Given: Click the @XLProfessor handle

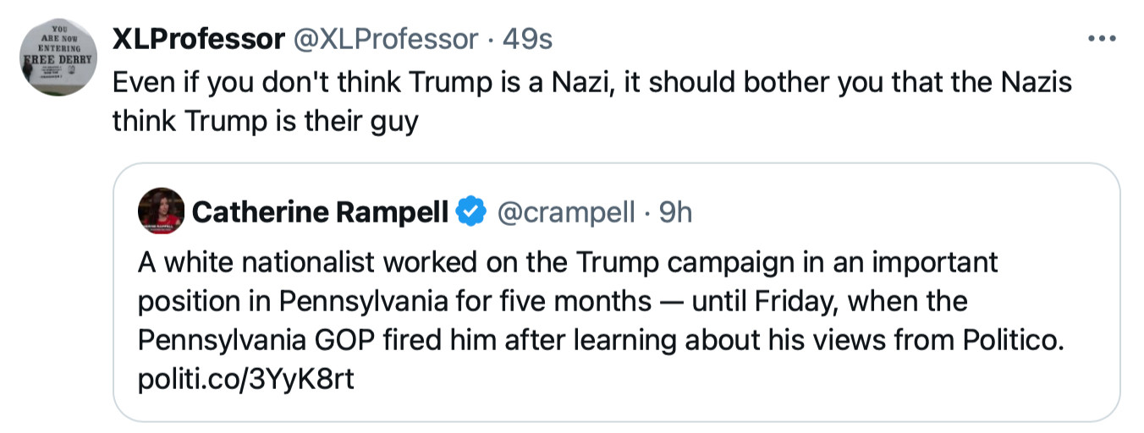Looking at the screenshot, I should [385, 39].
